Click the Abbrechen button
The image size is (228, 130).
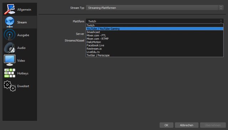pos(187,125)
